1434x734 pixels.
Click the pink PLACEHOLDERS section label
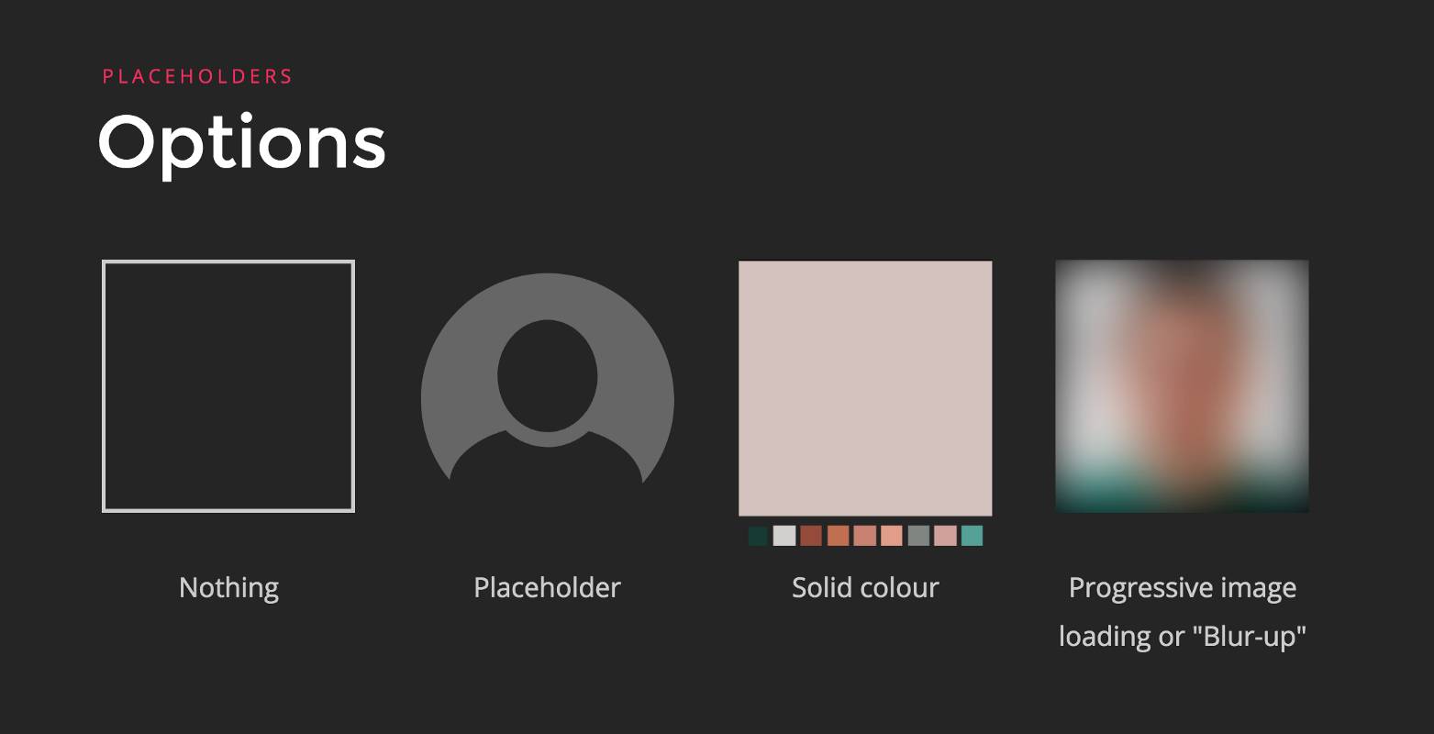(x=197, y=76)
